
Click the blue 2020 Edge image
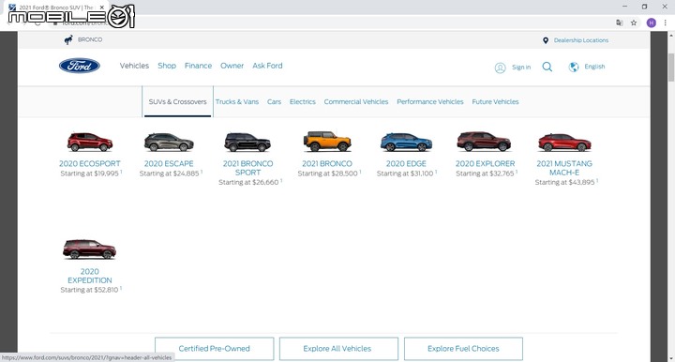pyautogui.click(x=406, y=142)
